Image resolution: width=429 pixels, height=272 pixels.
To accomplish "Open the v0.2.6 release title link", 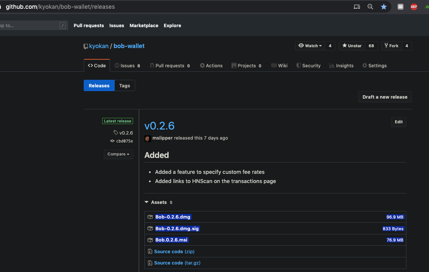I will (159, 126).
